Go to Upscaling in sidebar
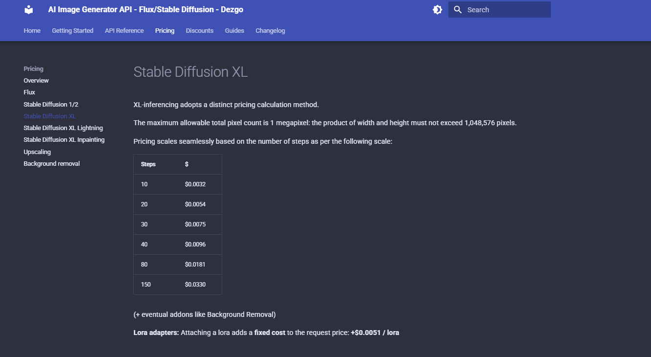 point(37,152)
